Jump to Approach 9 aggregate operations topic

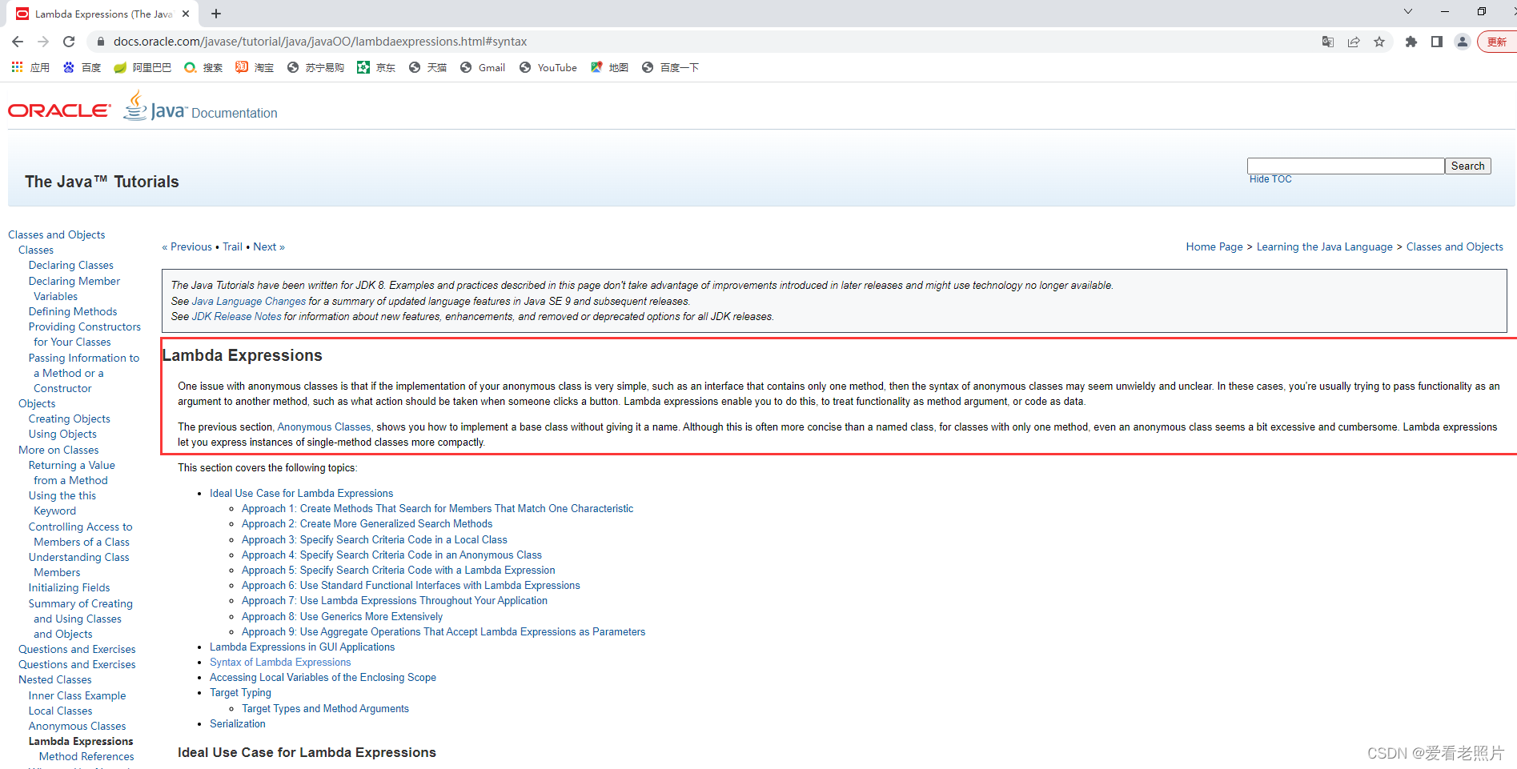pyautogui.click(x=443, y=632)
